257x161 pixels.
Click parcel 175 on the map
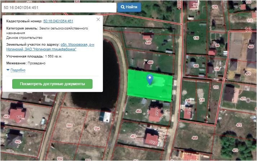pyautogui.click(x=196, y=38)
